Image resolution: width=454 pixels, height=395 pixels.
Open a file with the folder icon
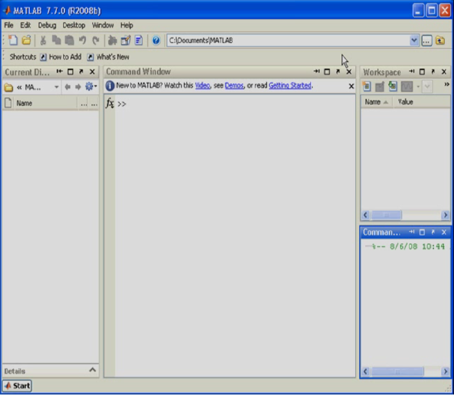26,40
